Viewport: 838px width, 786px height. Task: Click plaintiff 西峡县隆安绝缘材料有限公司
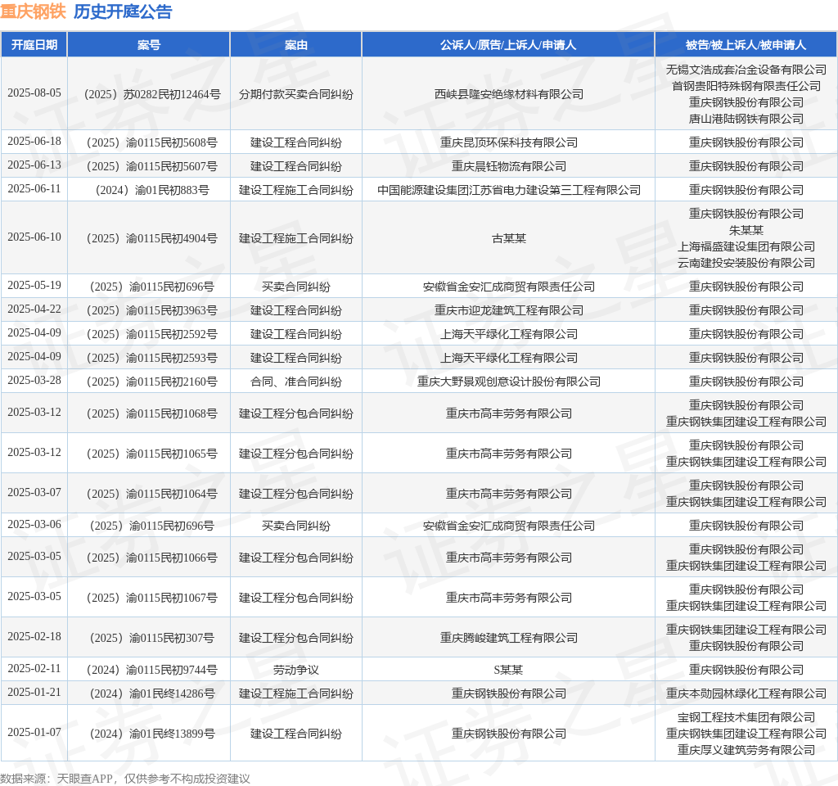509,94
